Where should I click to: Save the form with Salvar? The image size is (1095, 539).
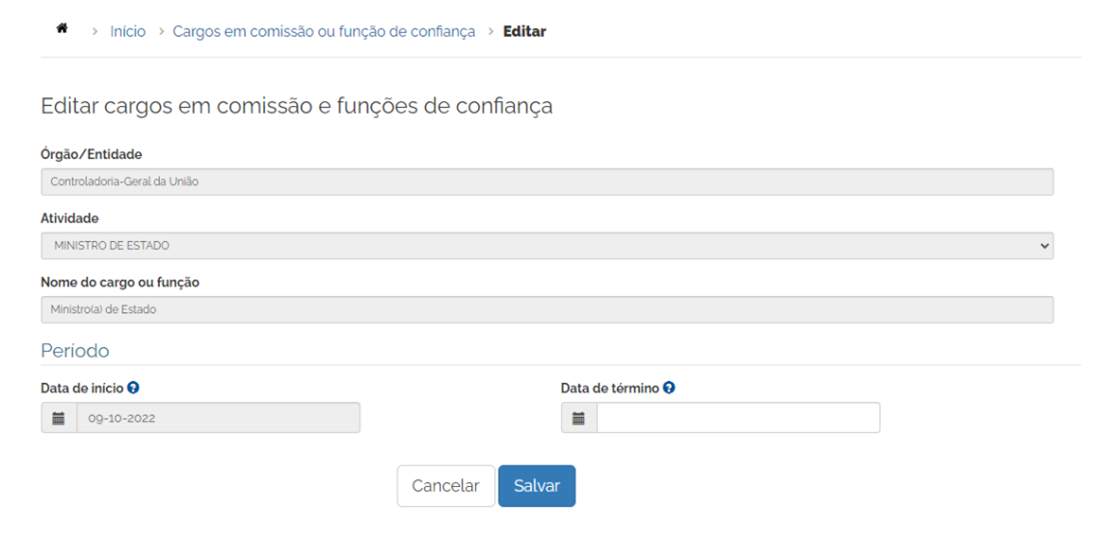point(537,486)
